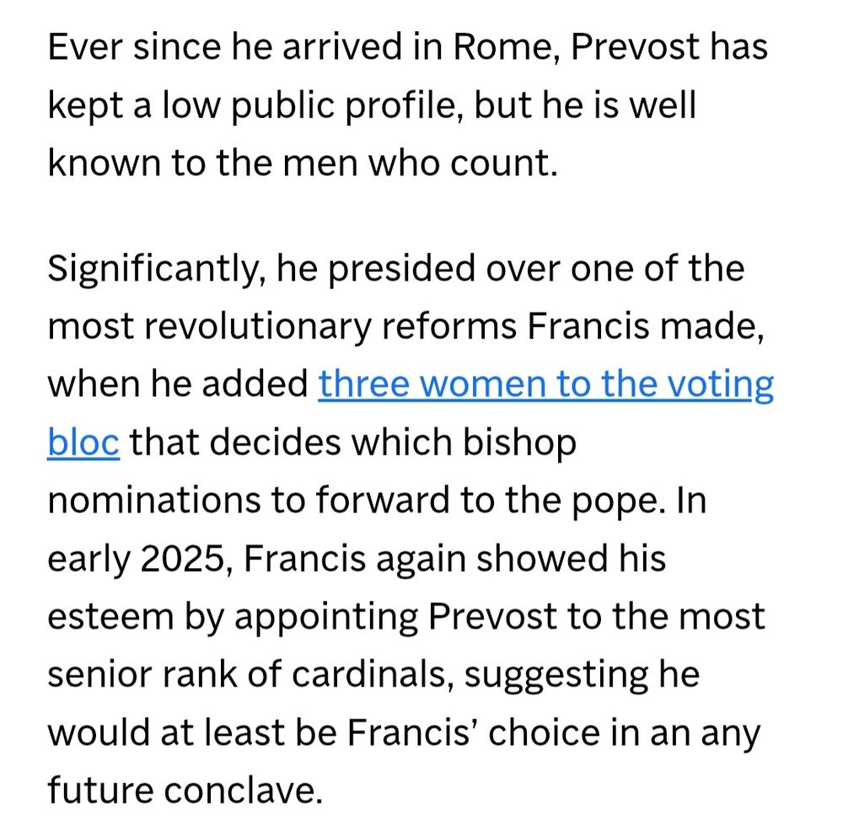Open the "three women to the voting" link
843x831 pixels.
click(545, 384)
